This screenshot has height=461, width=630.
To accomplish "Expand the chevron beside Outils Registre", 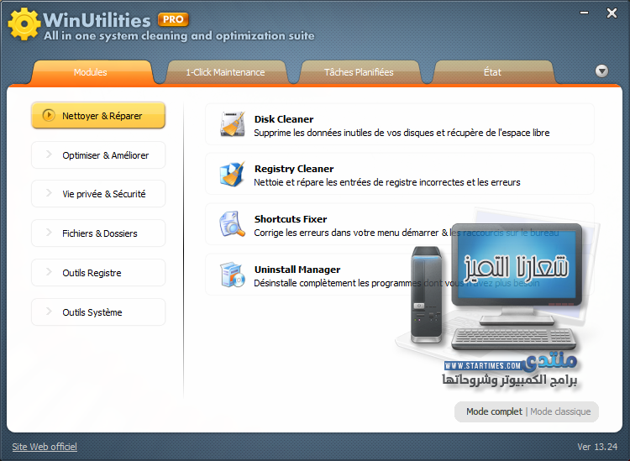I will [49, 272].
